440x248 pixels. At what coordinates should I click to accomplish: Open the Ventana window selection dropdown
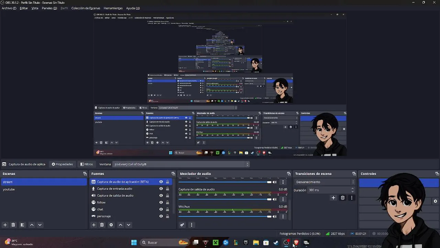(181, 164)
